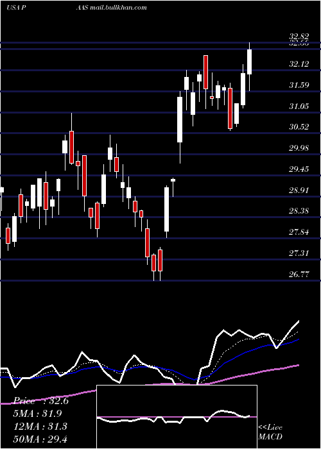Image resolution: width=321 pixels, height=449 pixels.
Task: Click the tall red candle topping above 32.12
Action: coord(205,72)
